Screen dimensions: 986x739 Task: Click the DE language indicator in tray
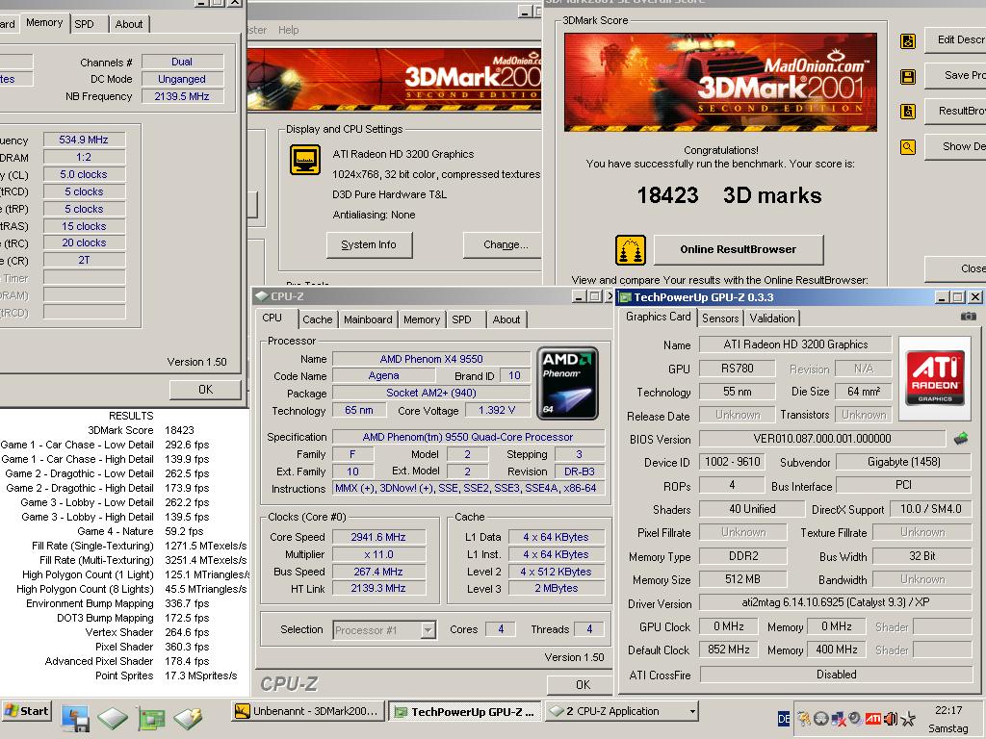[784, 719]
